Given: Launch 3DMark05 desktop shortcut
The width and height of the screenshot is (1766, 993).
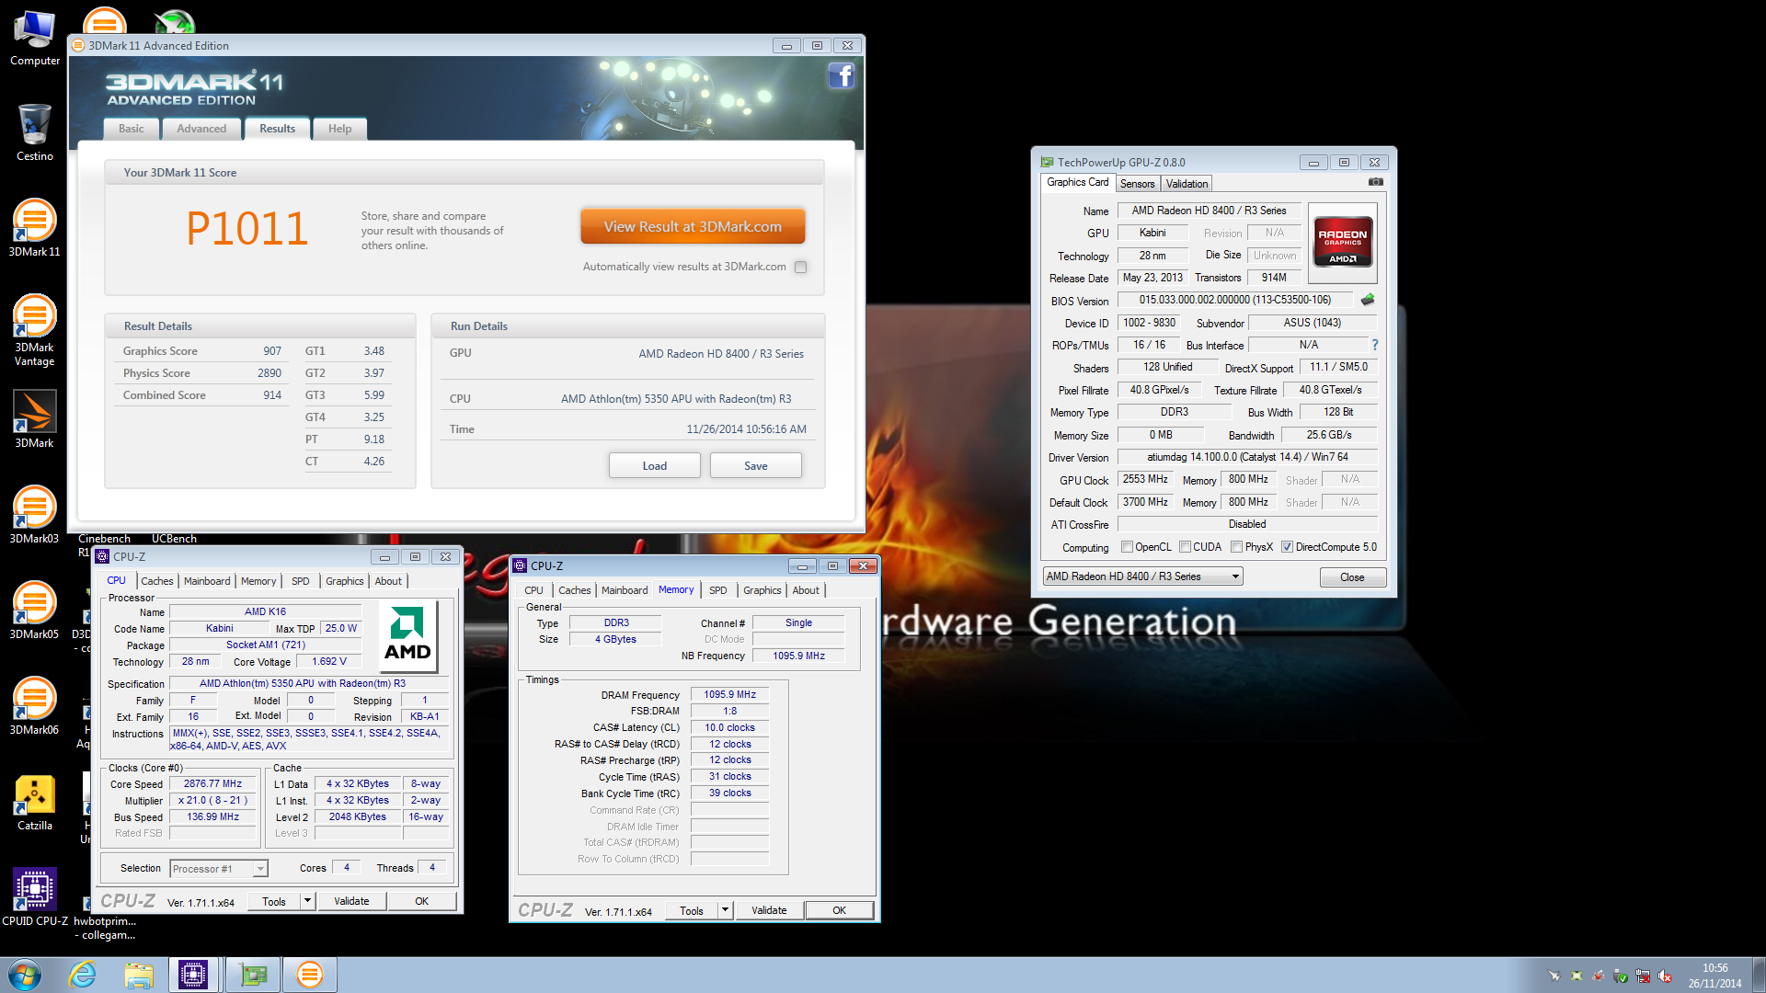Looking at the screenshot, I should 35,611.
